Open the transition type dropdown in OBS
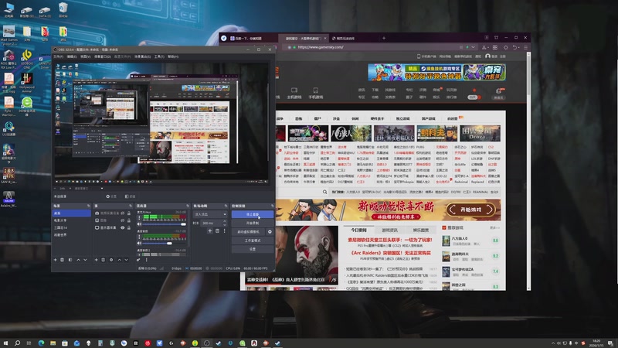This screenshot has height=348, width=618. coord(210,214)
